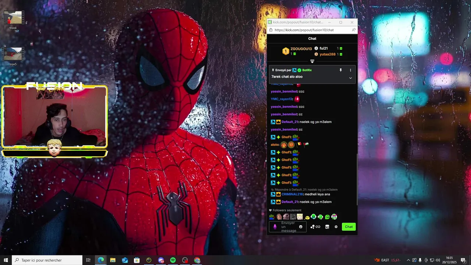Open the shop storefront icon in chat
The image size is (471, 265).
(x=327, y=227)
